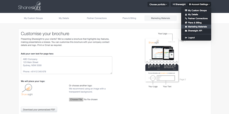The width and height of the screenshot is (229, 114).
Task: Click the Hi Sharesight button
Action: tap(179, 4)
